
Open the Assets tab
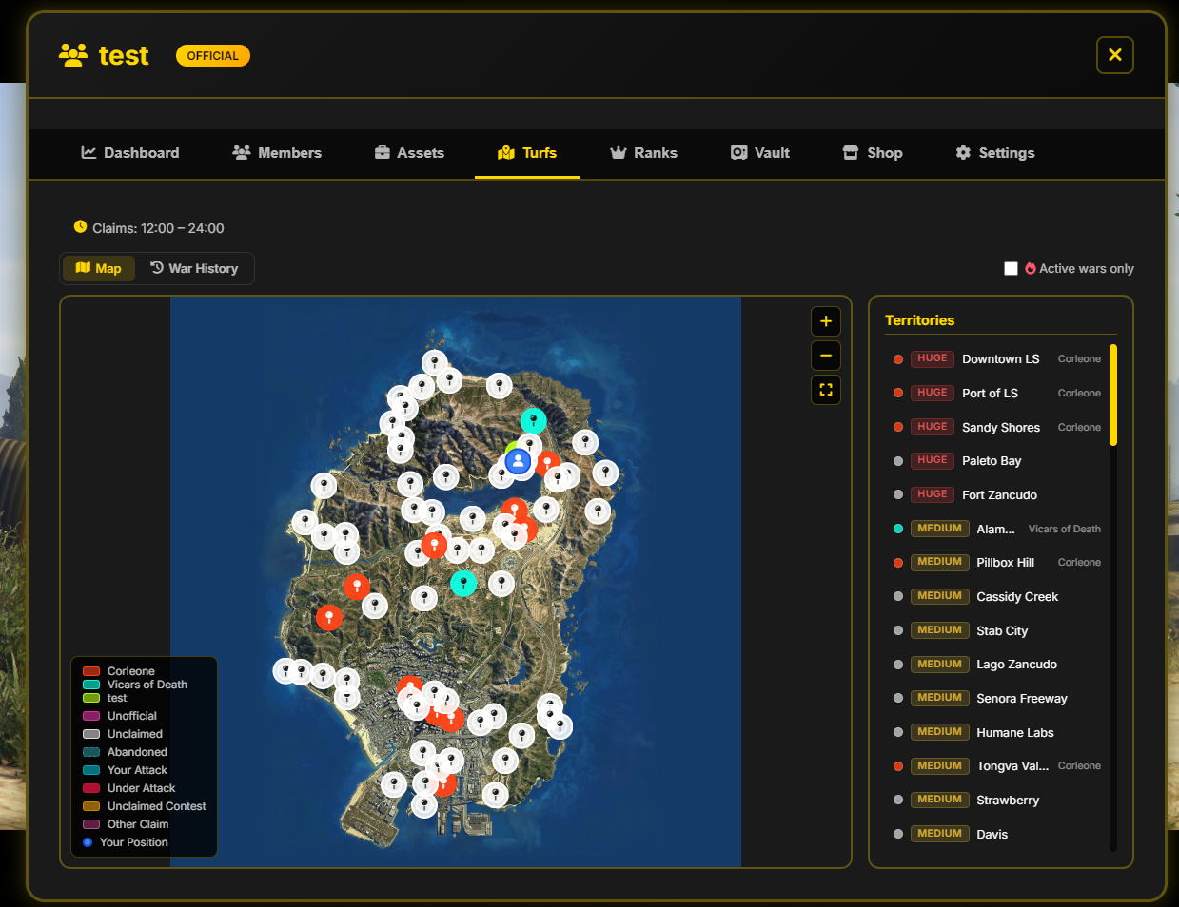point(409,153)
